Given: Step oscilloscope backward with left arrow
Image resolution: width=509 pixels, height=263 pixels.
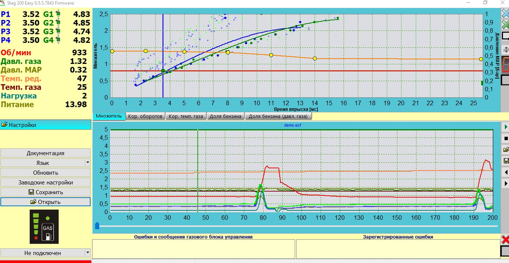Looking at the screenshot, I should (506, 172).
